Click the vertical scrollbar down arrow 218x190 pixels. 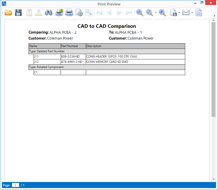point(213,179)
